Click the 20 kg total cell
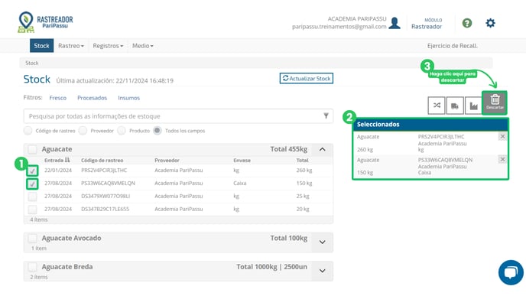The image size is (526, 296). coord(303,209)
